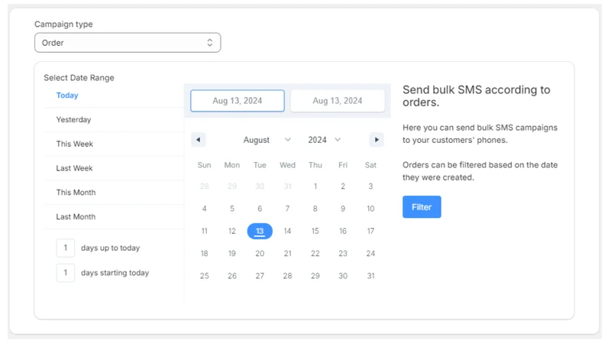The width and height of the screenshot is (611, 344).
Task: Select day 15 in August
Action: (x=315, y=231)
